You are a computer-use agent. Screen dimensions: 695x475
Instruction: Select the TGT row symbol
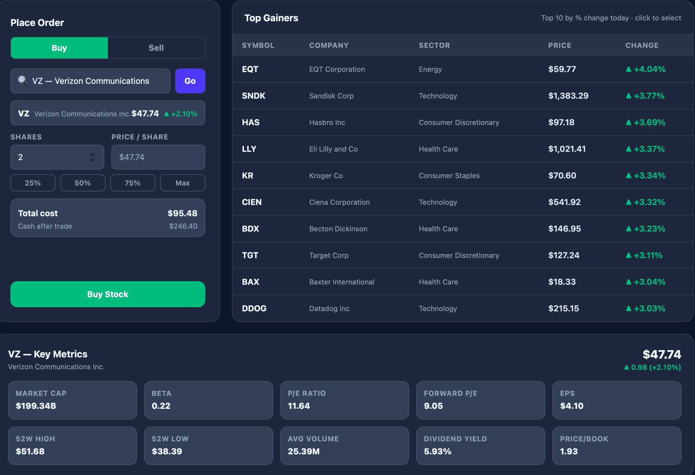[250, 256]
